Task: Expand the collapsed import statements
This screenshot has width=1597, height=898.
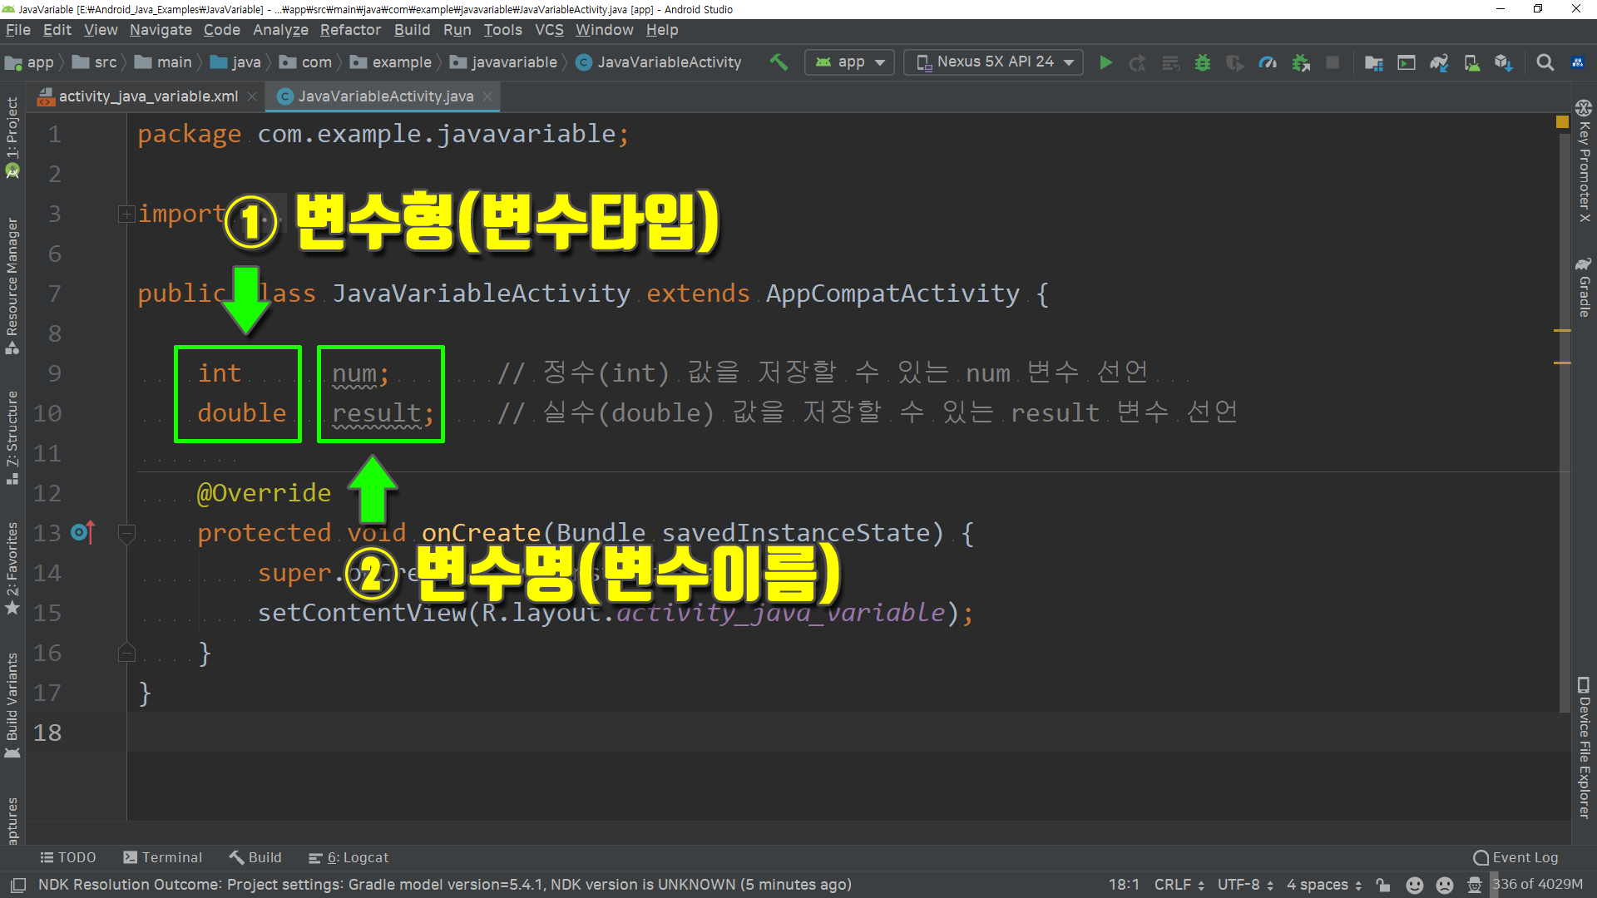Action: [x=126, y=214]
